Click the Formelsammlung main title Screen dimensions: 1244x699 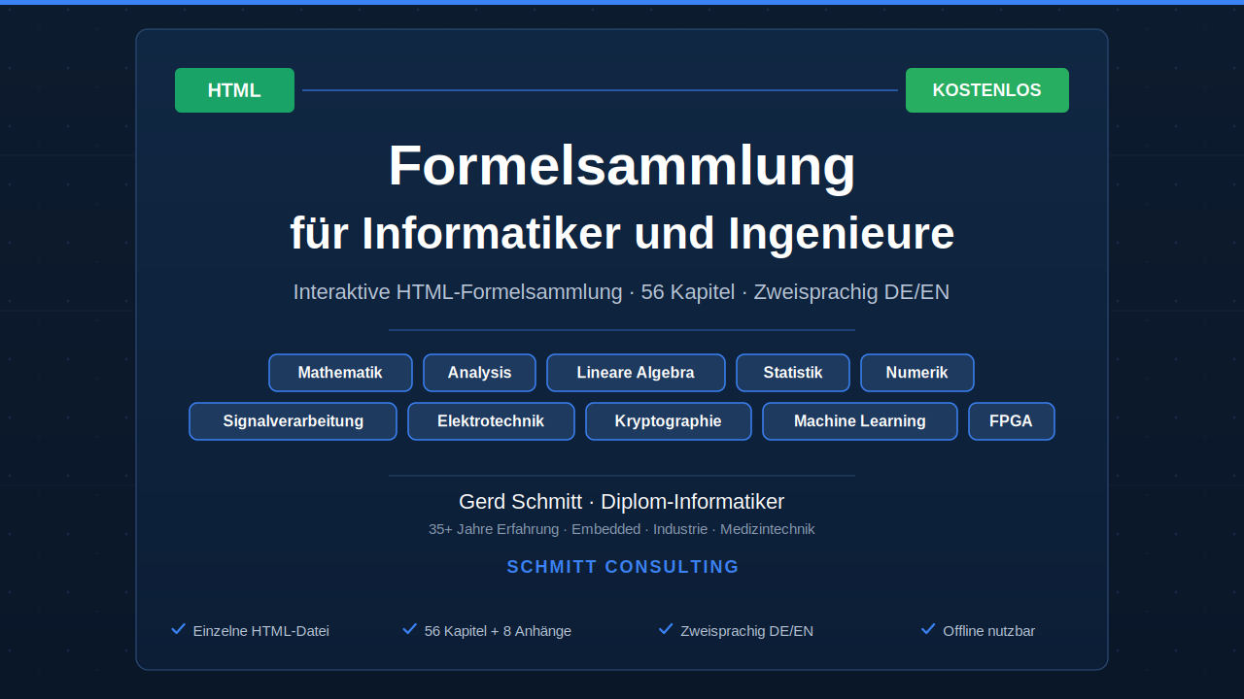[621, 165]
